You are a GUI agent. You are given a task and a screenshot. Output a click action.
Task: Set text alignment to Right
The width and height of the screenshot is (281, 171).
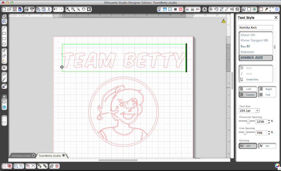267,89
